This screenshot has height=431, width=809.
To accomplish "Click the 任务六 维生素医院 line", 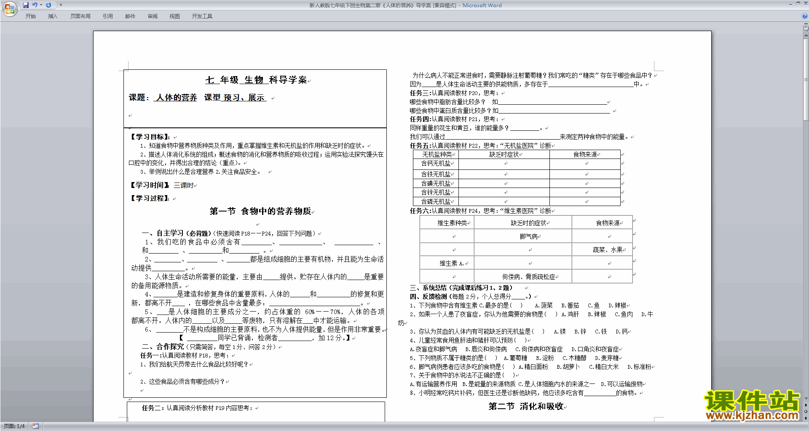I will click(x=481, y=211).
